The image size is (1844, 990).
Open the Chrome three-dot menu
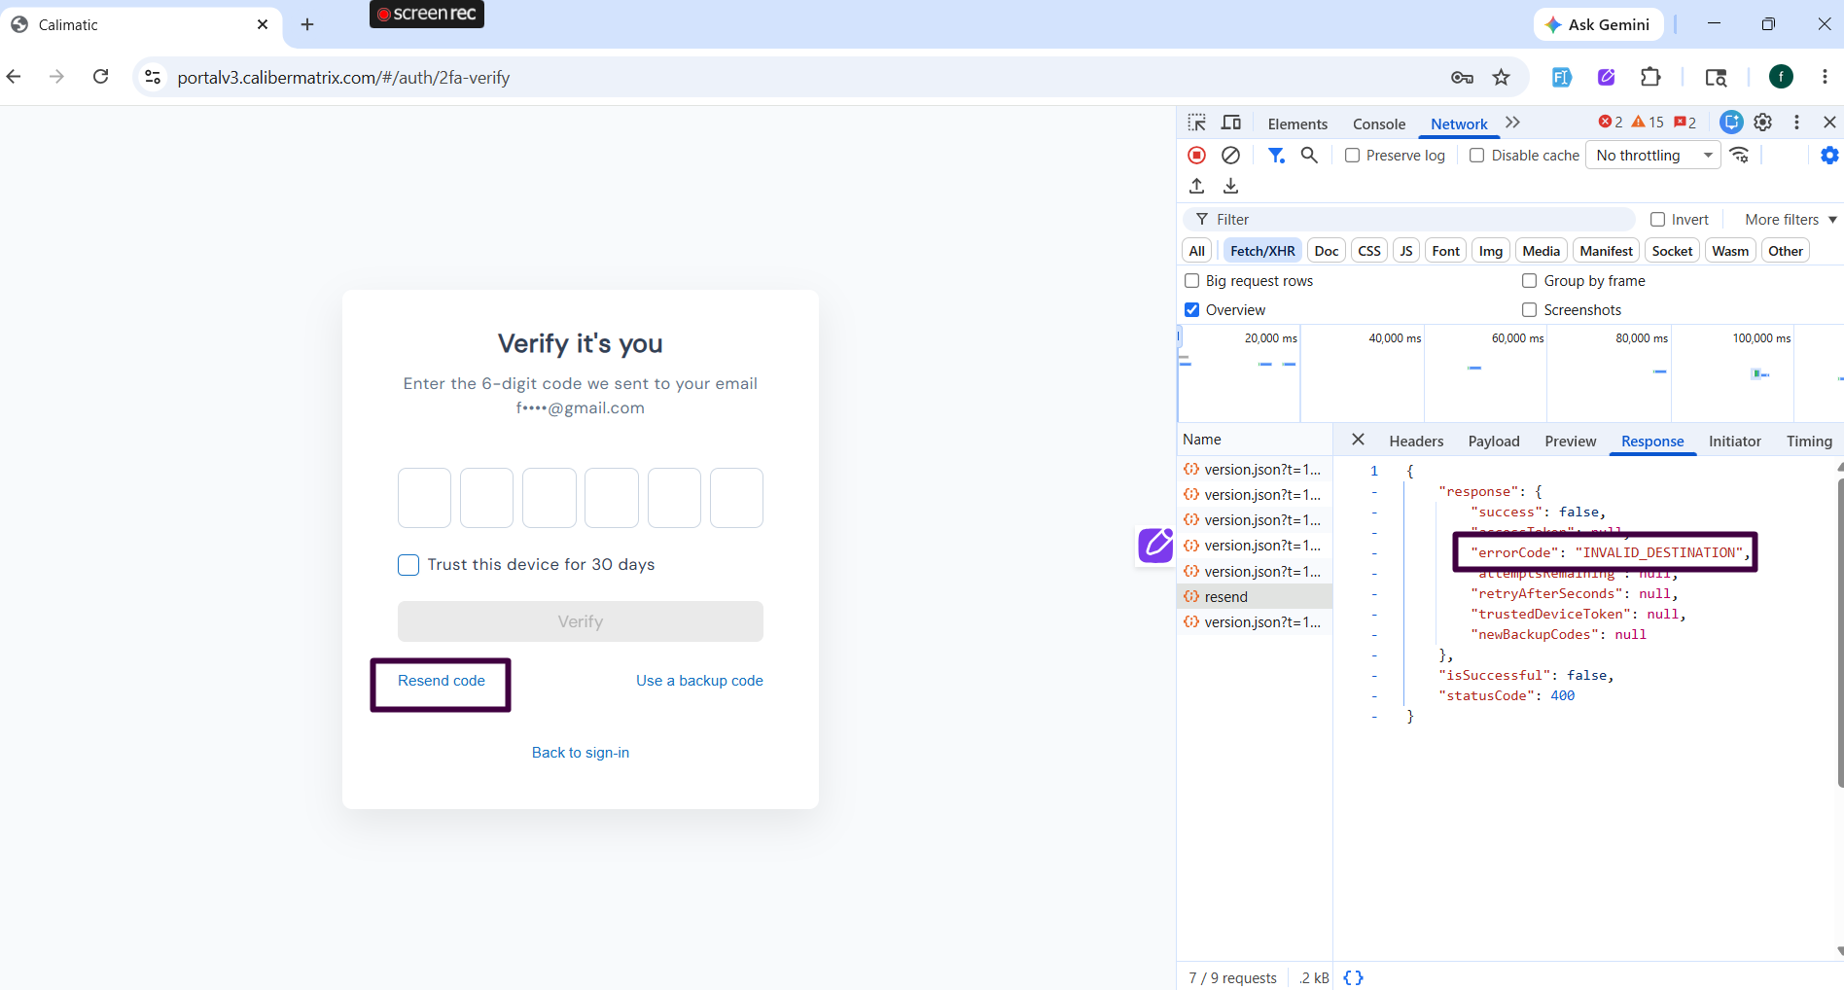point(1825,77)
